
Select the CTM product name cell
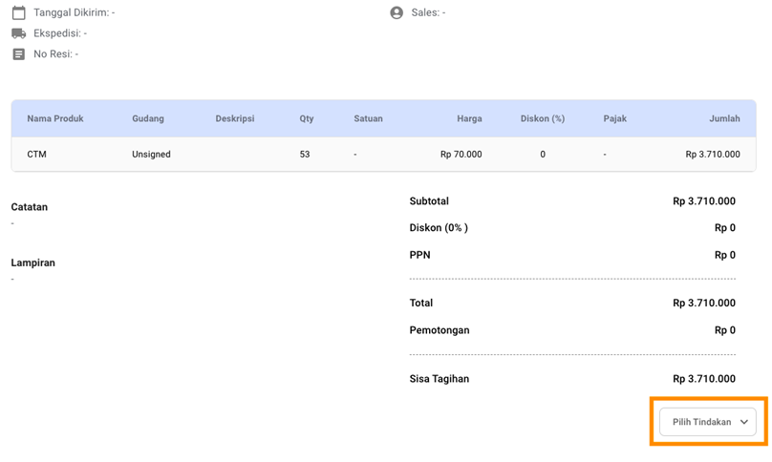[37, 154]
